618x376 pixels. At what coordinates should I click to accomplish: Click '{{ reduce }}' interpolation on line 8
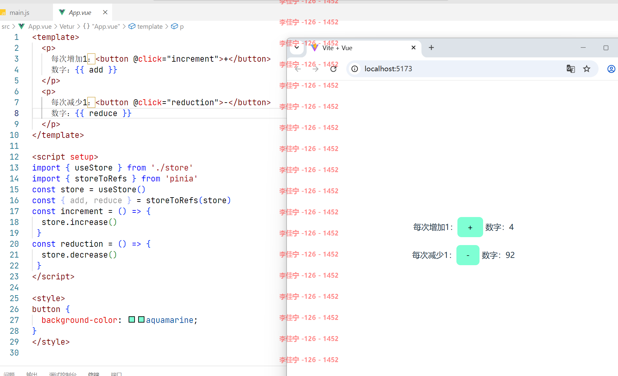[103, 113]
